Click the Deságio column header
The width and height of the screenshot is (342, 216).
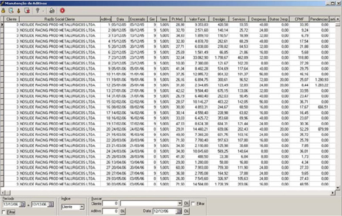pos(219,19)
